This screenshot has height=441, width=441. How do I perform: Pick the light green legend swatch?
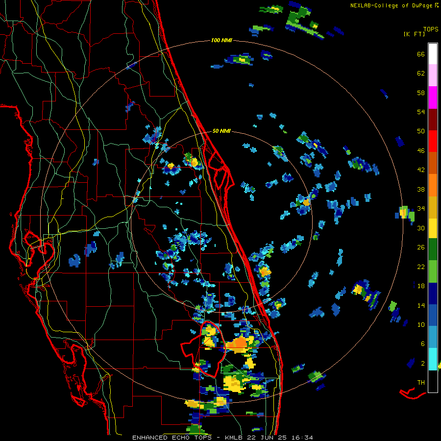[433, 271]
